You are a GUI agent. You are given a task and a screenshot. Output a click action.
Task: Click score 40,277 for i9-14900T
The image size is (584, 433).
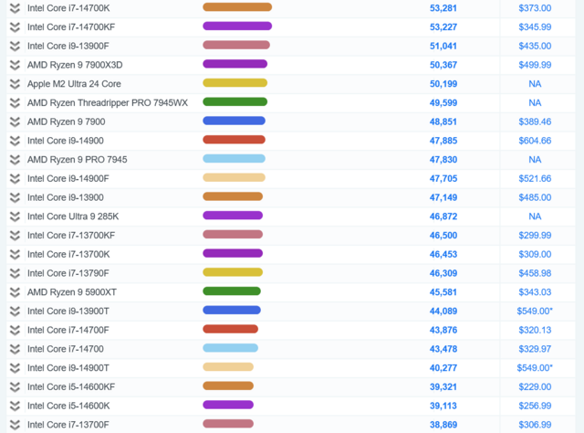point(443,368)
